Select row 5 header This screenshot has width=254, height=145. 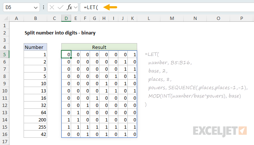[4, 54]
